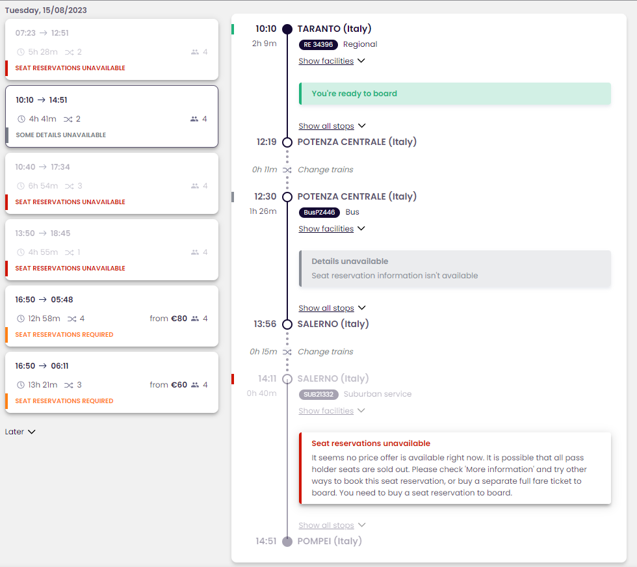Click passengers icon on 13:50 journey card
The width and height of the screenshot is (637, 567).
pyautogui.click(x=195, y=252)
